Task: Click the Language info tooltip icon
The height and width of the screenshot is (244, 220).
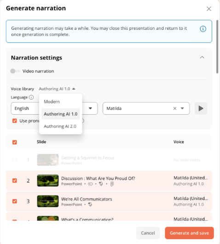Action: (x=31, y=97)
